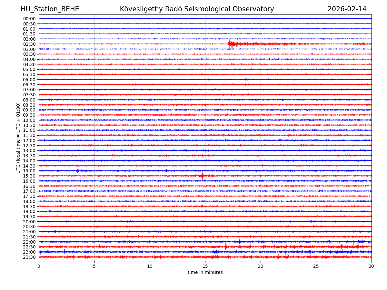387x290 pixels.
Task: Click the 12:00 row time label
Action: [x=29, y=140]
